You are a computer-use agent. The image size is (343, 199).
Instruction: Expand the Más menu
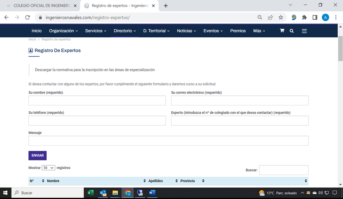tap(259, 31)
